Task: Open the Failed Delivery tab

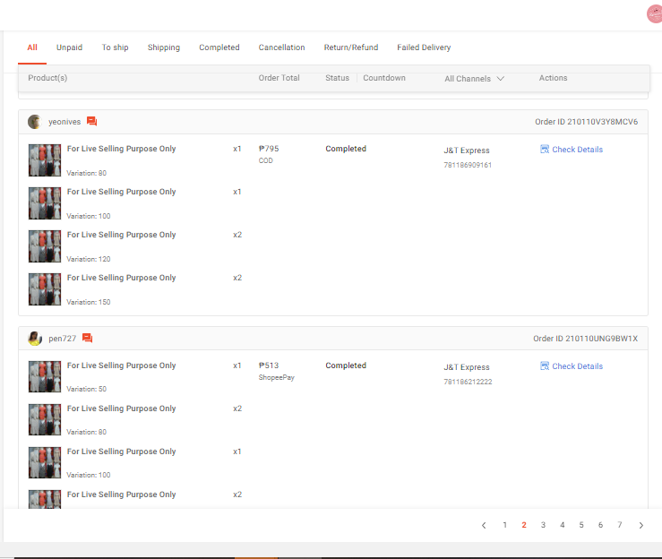Action: (424, 47)
